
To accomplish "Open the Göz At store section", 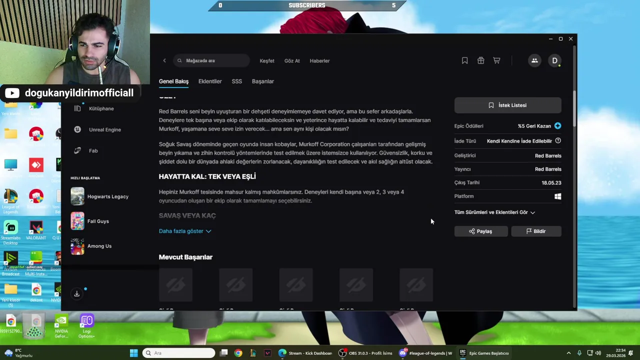I will (292, 61).
